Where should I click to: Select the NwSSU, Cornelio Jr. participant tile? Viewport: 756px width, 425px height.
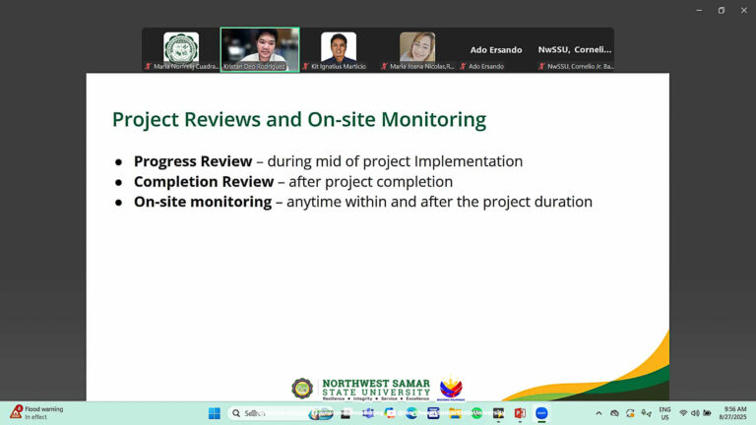coord(575,49)
